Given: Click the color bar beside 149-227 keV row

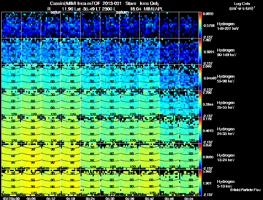Looking at the screenshot, I should click(200, 25).
